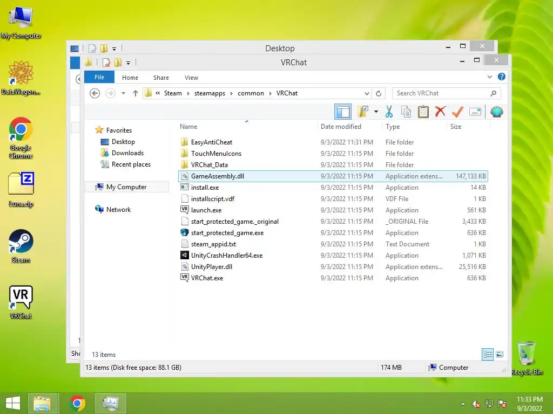Select the GameAssembly.dll file
Viewport: 553px width, 414px height.
(x=333, y=176)
